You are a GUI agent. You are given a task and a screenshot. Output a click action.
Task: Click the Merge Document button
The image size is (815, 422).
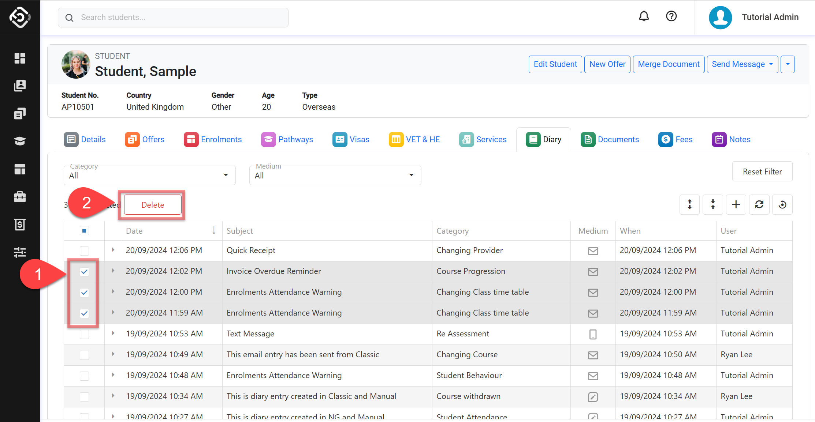669,64
